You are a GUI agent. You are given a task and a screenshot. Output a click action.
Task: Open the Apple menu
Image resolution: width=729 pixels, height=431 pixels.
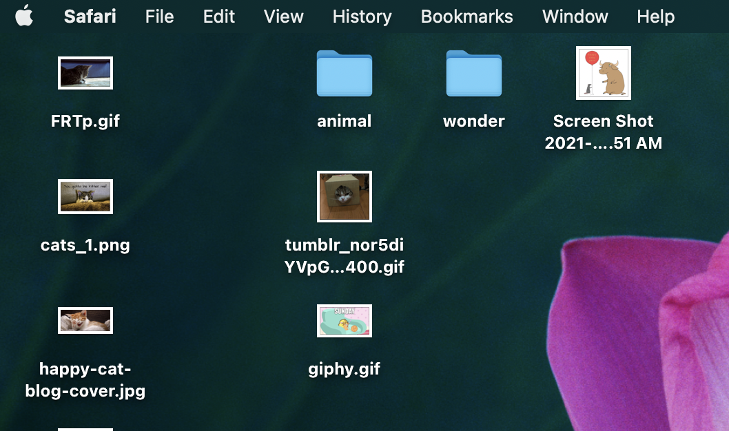[x=23, y=16]
